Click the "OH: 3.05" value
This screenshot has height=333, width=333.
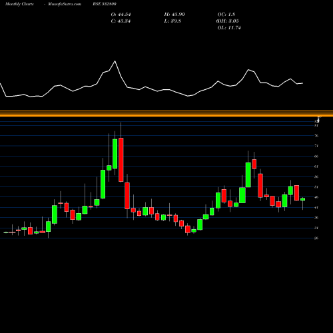[x=228, y=21]
